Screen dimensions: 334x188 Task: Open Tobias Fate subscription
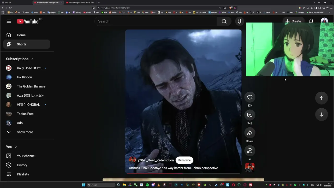[x=26, y=114]
